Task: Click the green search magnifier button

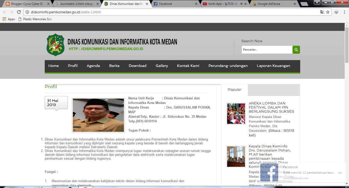Action: coord(296,50)
